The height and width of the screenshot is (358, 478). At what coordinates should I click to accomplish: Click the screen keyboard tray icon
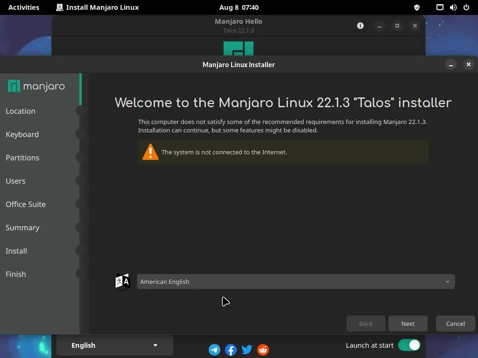click(440, 7)
